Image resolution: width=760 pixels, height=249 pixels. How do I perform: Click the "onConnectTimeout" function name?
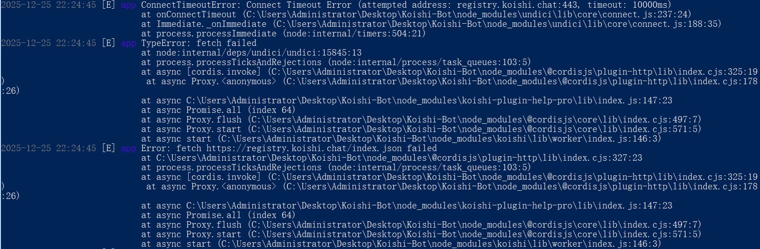196,15
